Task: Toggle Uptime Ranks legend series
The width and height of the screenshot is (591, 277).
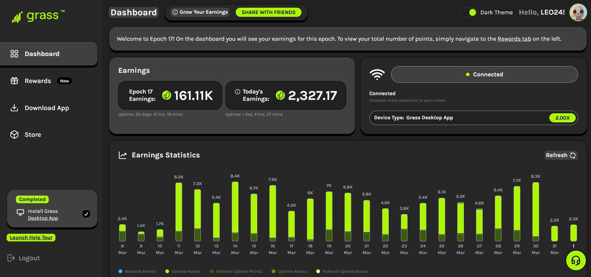Action: [x=289, y=271]
